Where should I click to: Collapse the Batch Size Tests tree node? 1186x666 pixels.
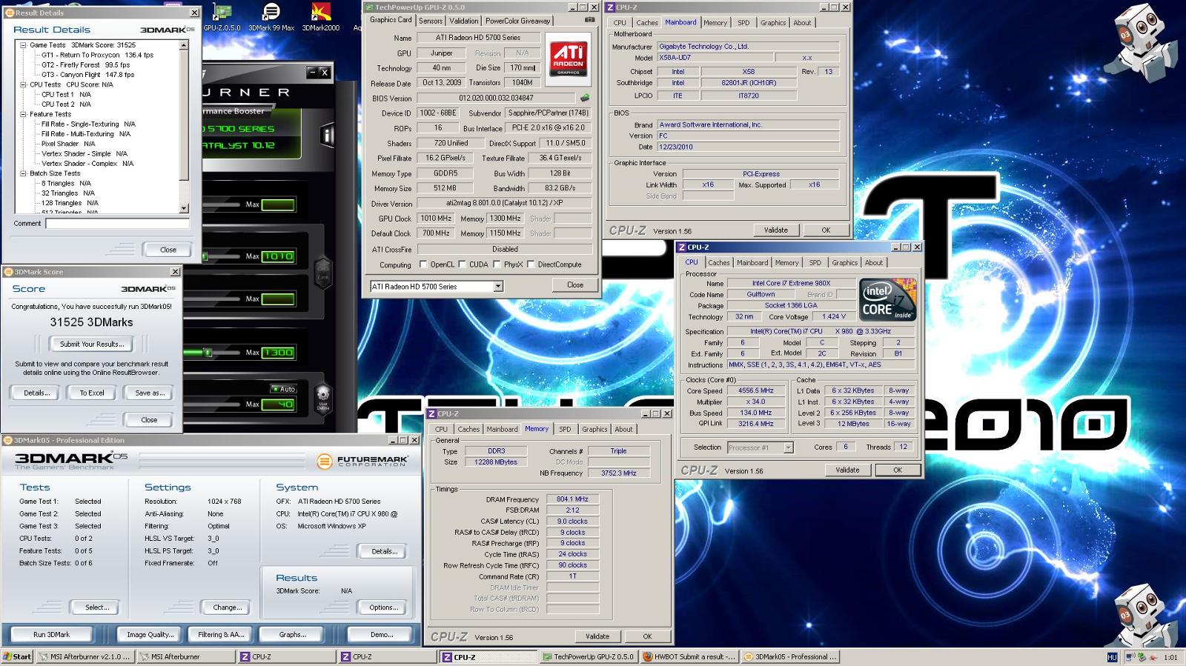(x=23, y=173)
